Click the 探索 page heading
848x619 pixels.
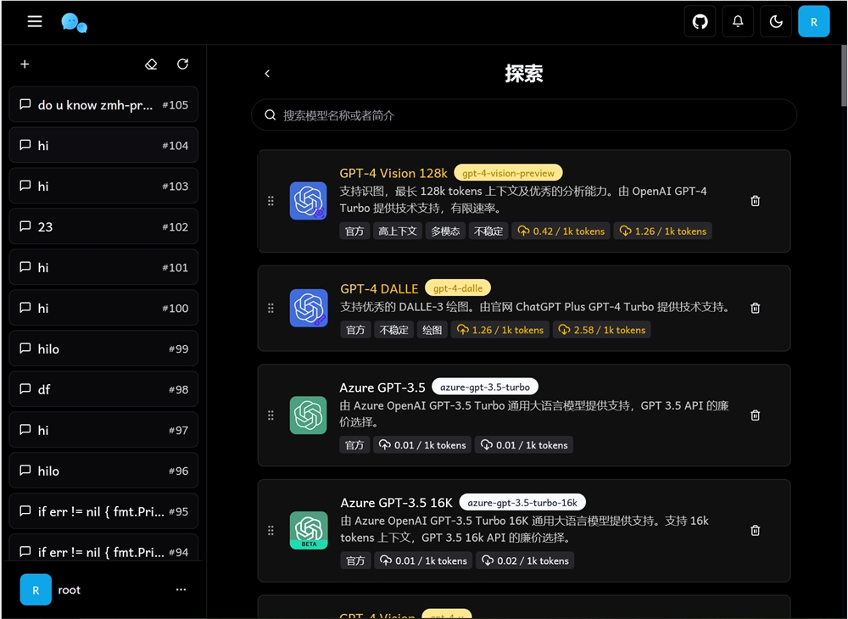523,74
